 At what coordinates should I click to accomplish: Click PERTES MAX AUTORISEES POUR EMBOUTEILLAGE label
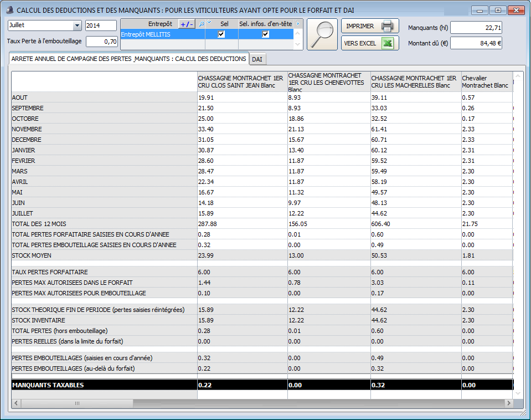(x=79, y=293)
